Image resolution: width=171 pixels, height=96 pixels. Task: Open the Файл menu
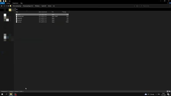[2, 3]
